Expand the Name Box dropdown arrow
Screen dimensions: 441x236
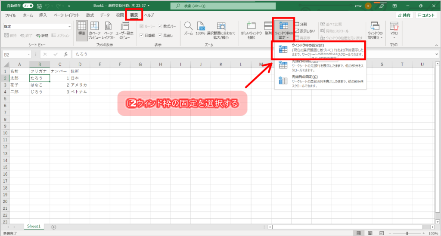pyautogui.click(x=29, y=55)
